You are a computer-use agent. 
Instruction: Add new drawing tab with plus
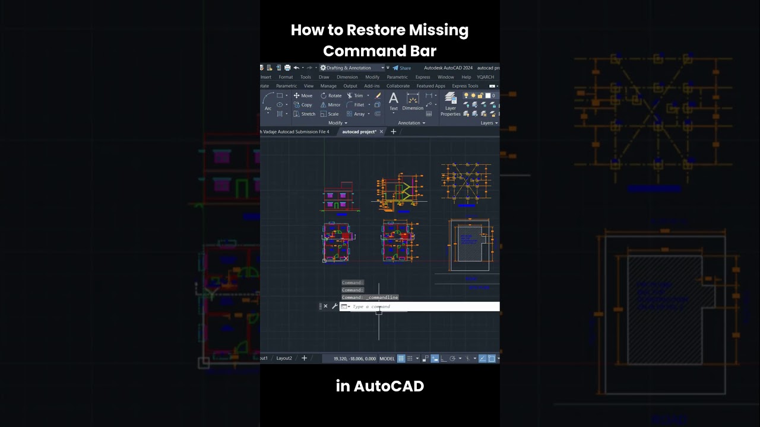click(393, 132)
